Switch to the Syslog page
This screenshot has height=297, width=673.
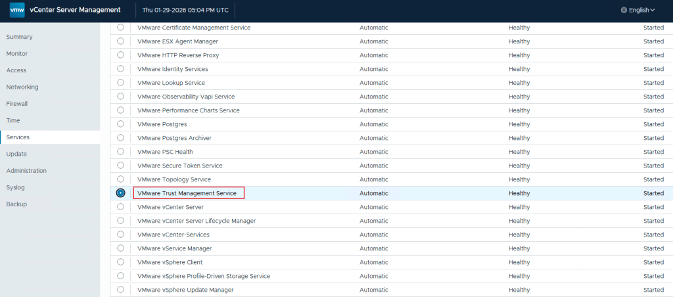(x=15, y=187)
